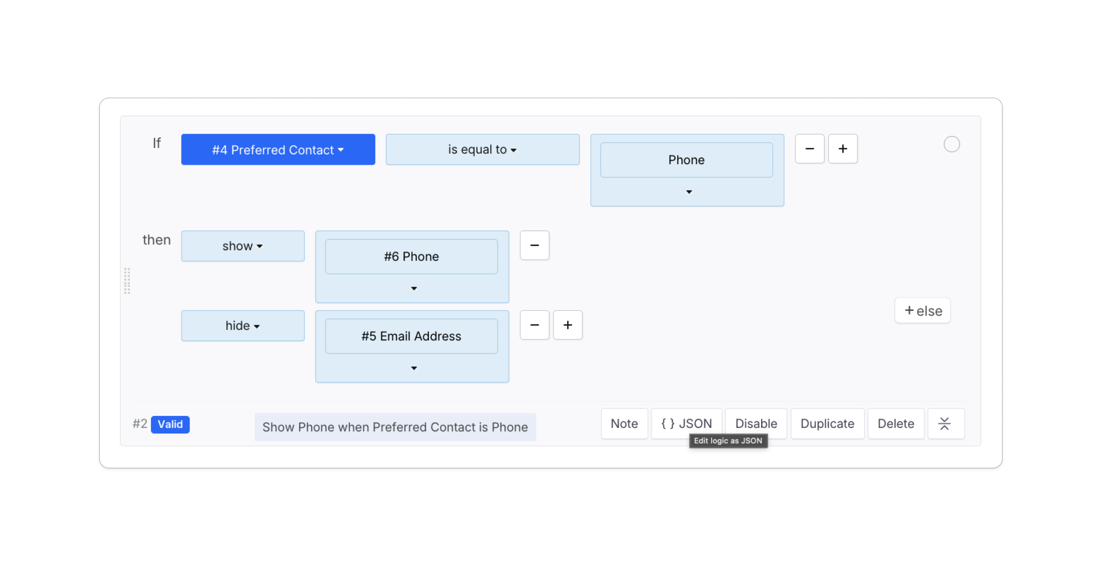Grab the rule drag handle
The width and height of the screenshot is (1102, 569).
pyautogui.click(x=127, y=281)
